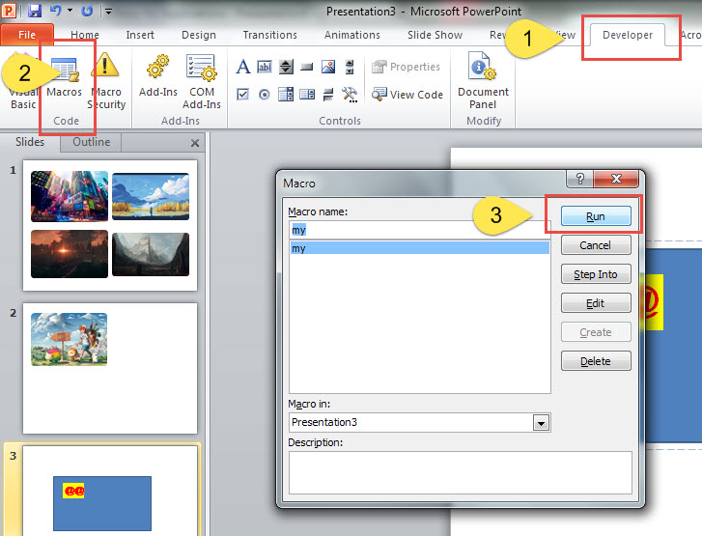
Task: Select slide 2 thumbnail with cartoon picture
Action: (110, 369)
